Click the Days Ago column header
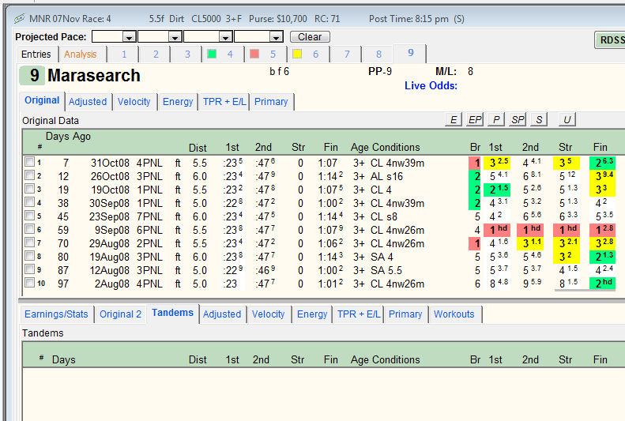The height and width of the screenshot is (421, 625). pyautogui.click(x=68, y=136)
